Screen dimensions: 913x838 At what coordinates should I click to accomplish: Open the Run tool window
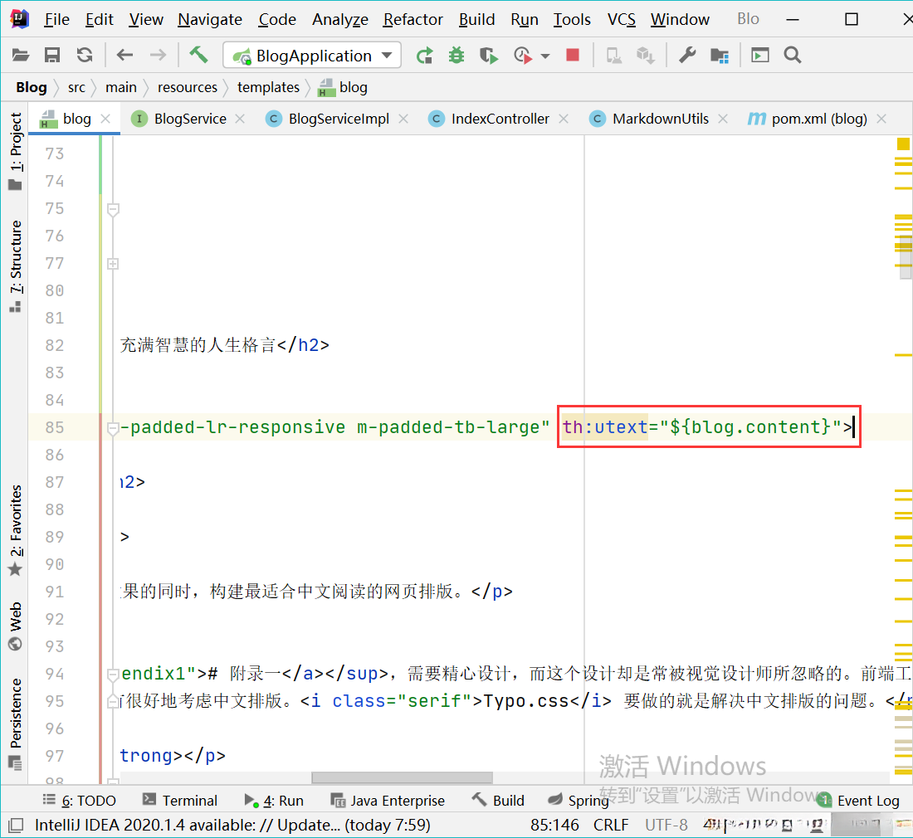pos(274,801)
